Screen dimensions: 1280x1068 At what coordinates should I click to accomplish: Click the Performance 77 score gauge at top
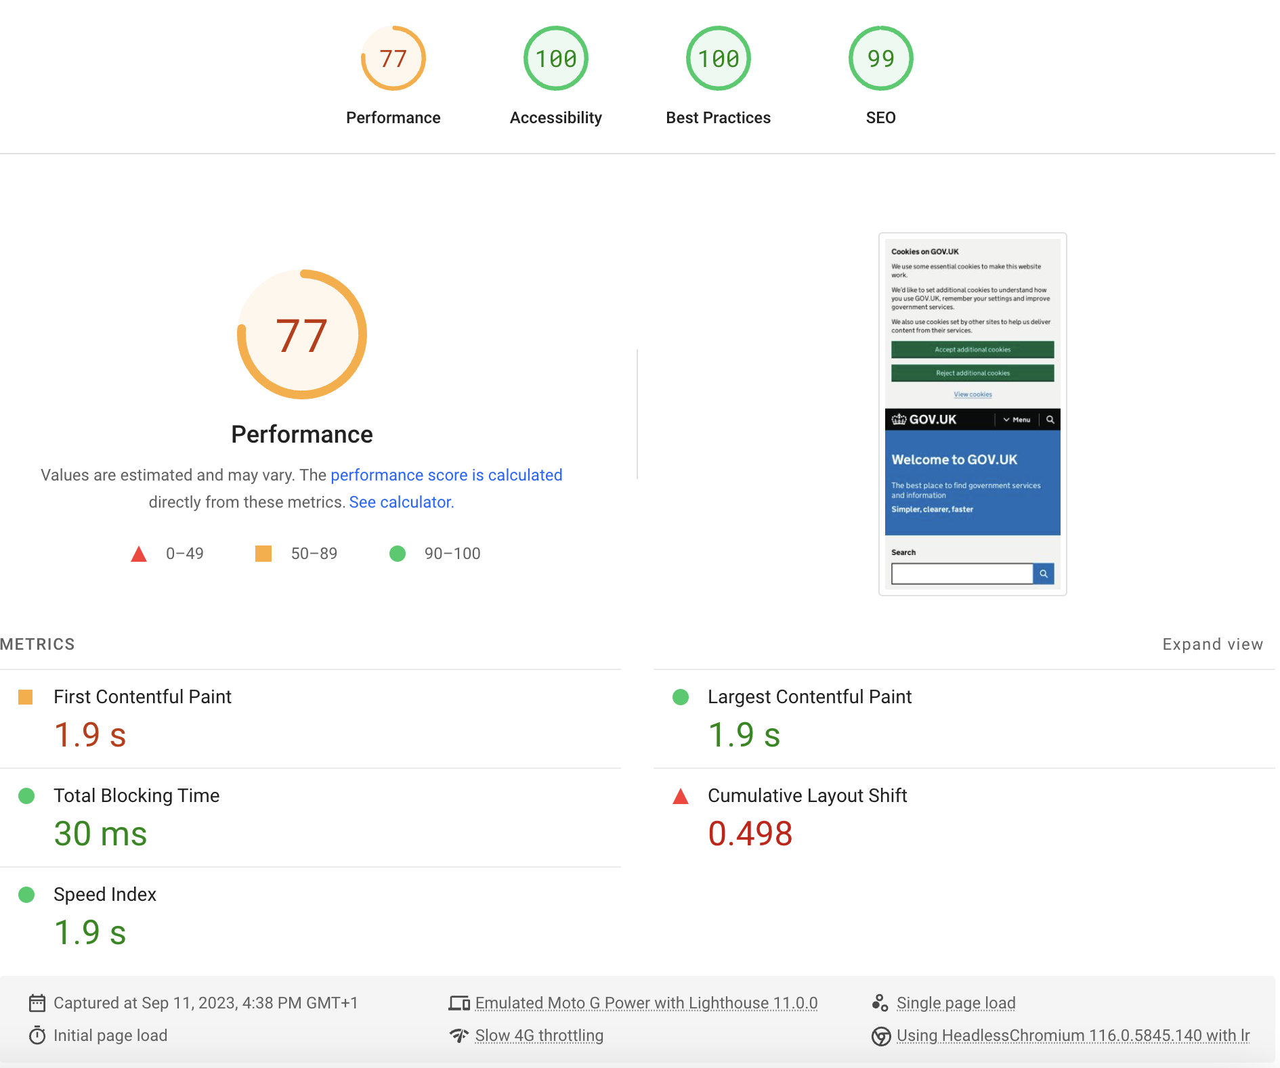[x=393, y=59]
